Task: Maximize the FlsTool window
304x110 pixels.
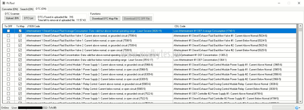Action: click(289, 3)
